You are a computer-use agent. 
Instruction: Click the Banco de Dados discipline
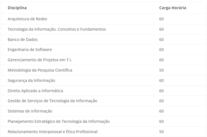tap(23, 40)
